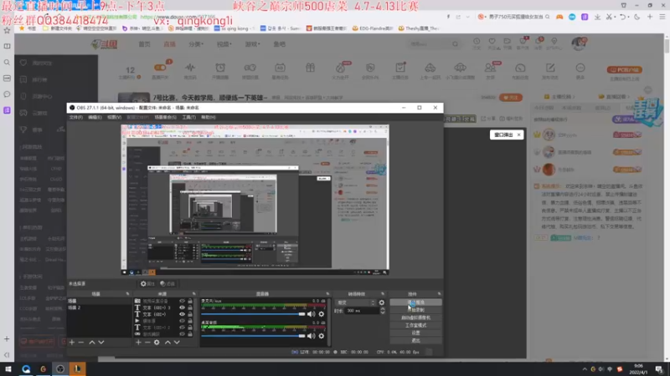Click the alarm clock icon on Douyu toolbar
670x376 pixels.
click(x=220, y=68)
